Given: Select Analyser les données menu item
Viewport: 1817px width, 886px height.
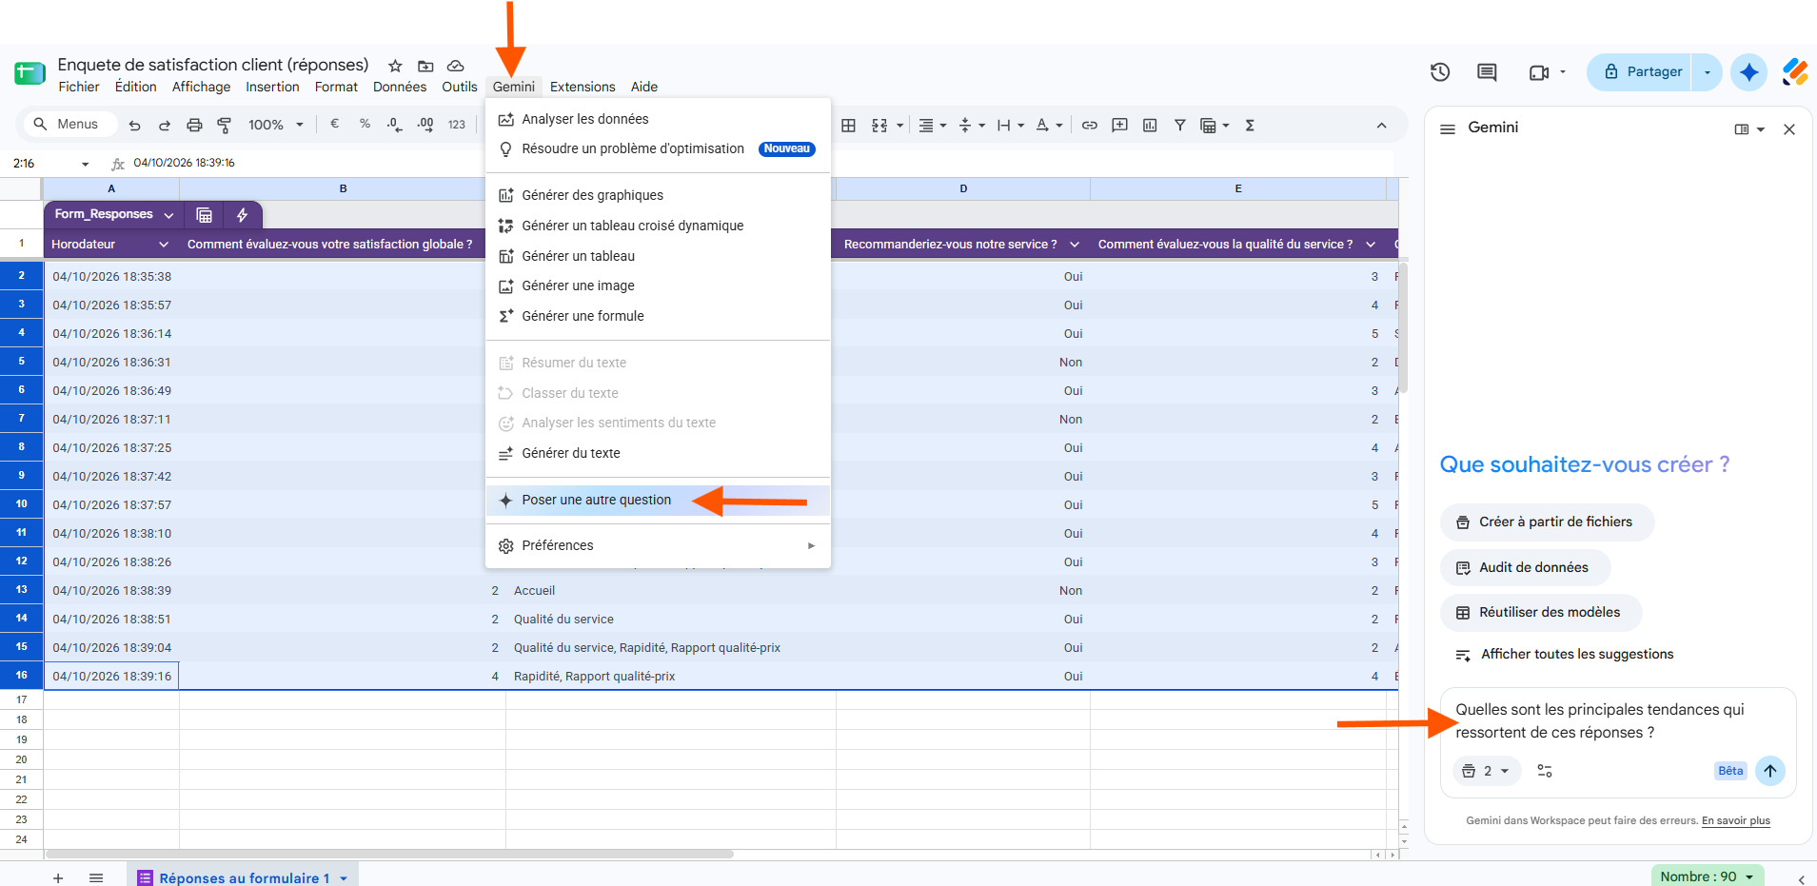Looking at the screenshot, I should pyautogui.click(x=658, y=119).
